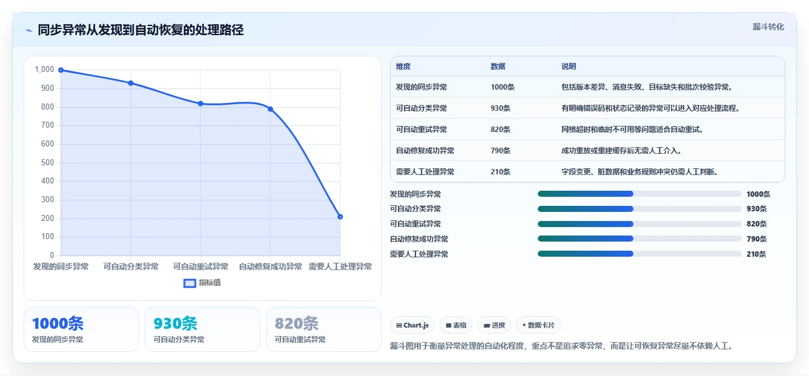This screenshot has width=809, height=376.
Task: Click the 可自动重试异常 x-axis label
Action: pos(200,266)
